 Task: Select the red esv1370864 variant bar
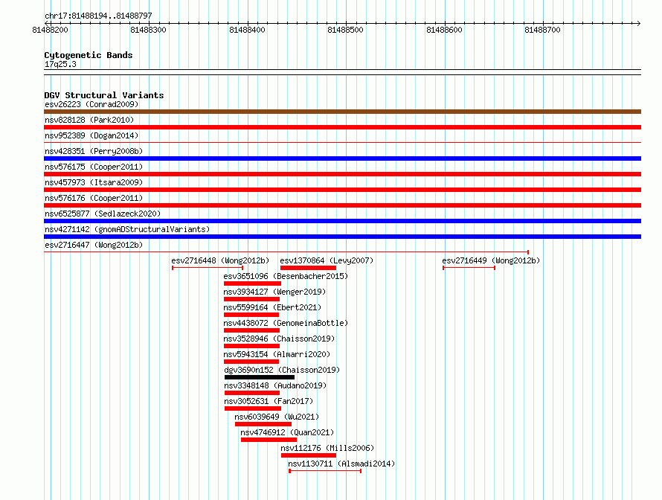coord(308,268)
